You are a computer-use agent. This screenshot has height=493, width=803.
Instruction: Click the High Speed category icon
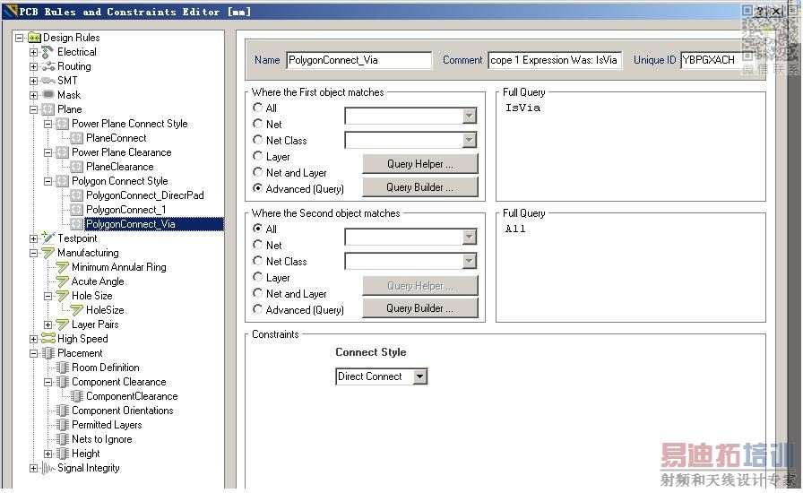click(x=48, y=339)
